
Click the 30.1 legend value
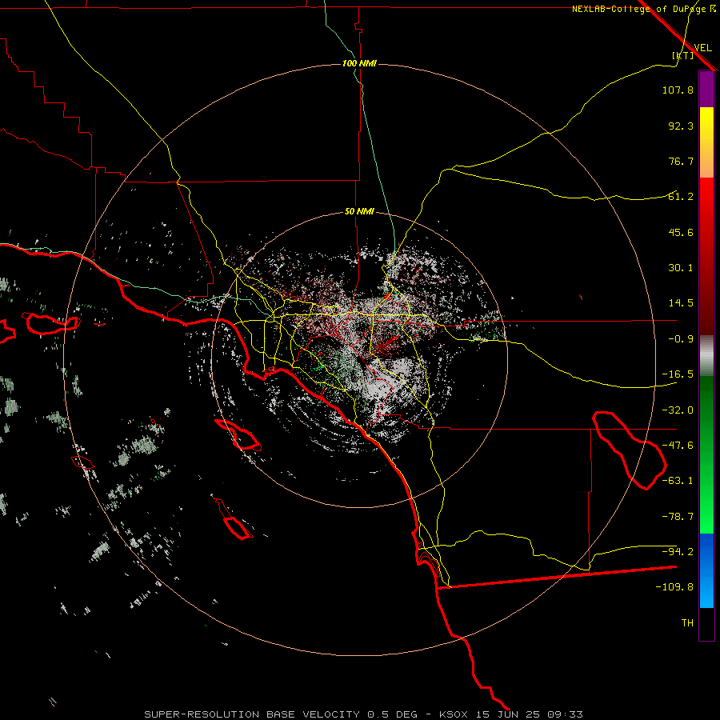tap(681, 268)
